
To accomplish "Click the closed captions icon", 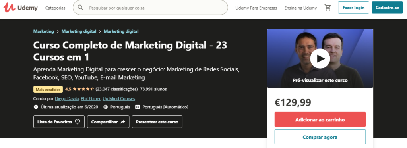I will click(138, 107).
